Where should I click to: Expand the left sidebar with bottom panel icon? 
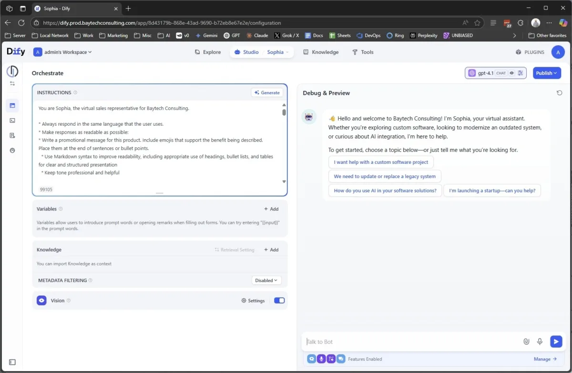click(x=12, y=362)
